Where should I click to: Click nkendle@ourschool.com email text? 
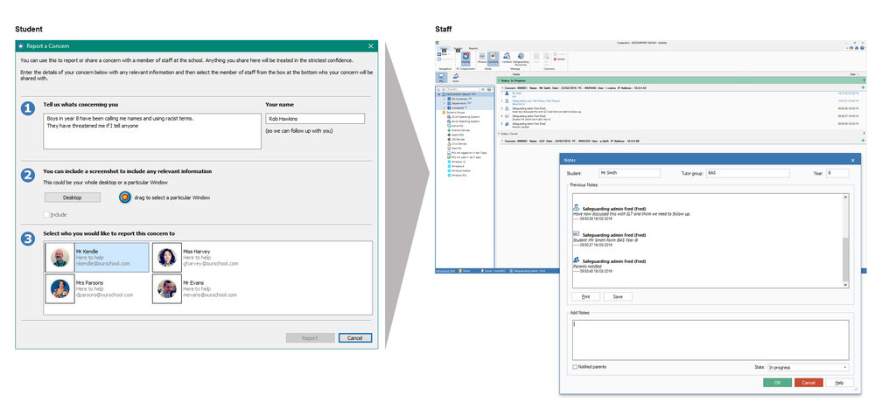[104, 264]
